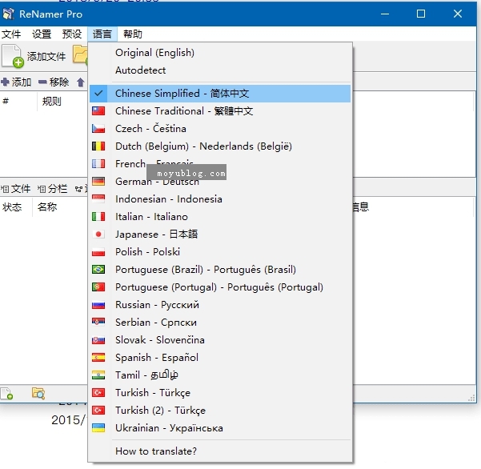Click the 名称 column header
481x469 pixels.
pos(47,207)
